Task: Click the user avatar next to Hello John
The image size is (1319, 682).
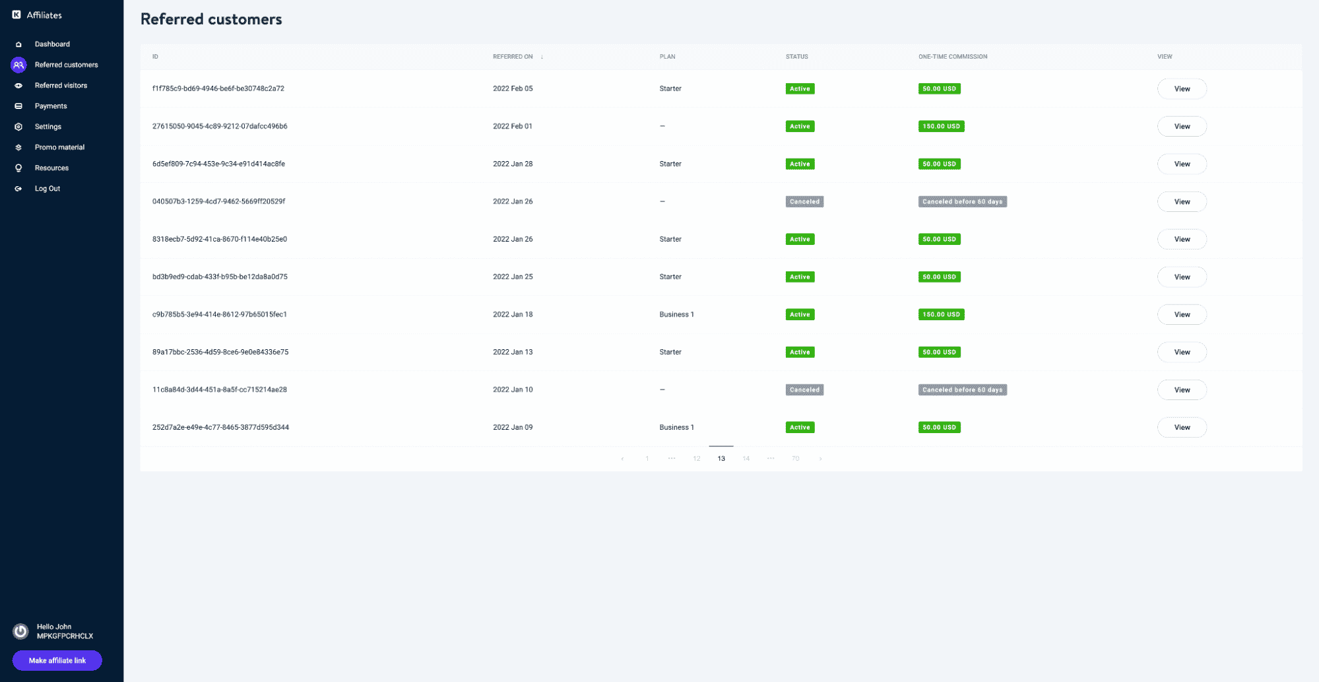Action: coord(21,632)
